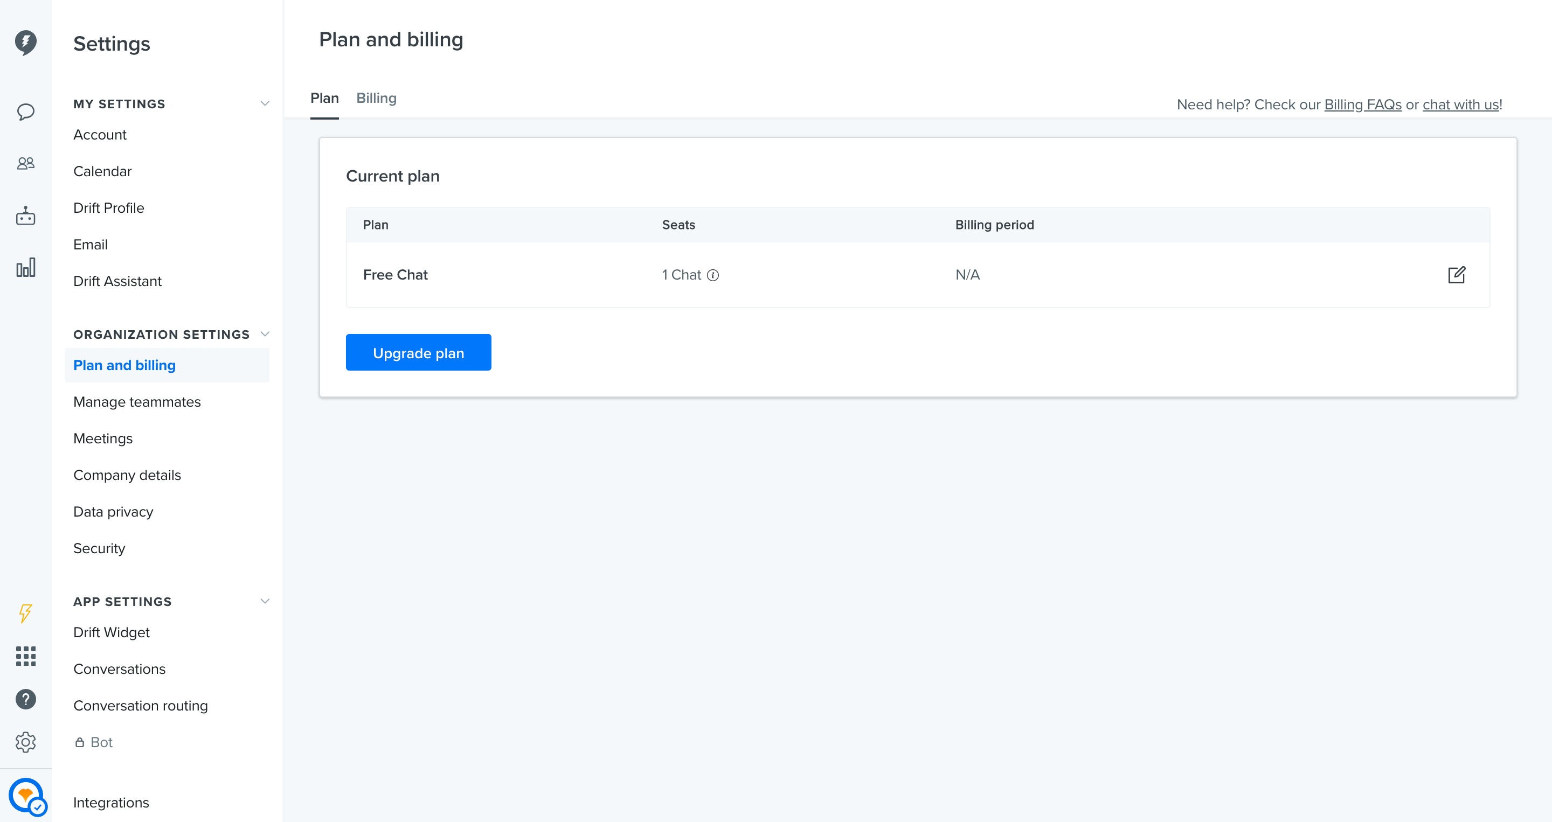Click the info icon beside 1 Chat
Screen dimensions: 1552x822
tap(713, 275)
